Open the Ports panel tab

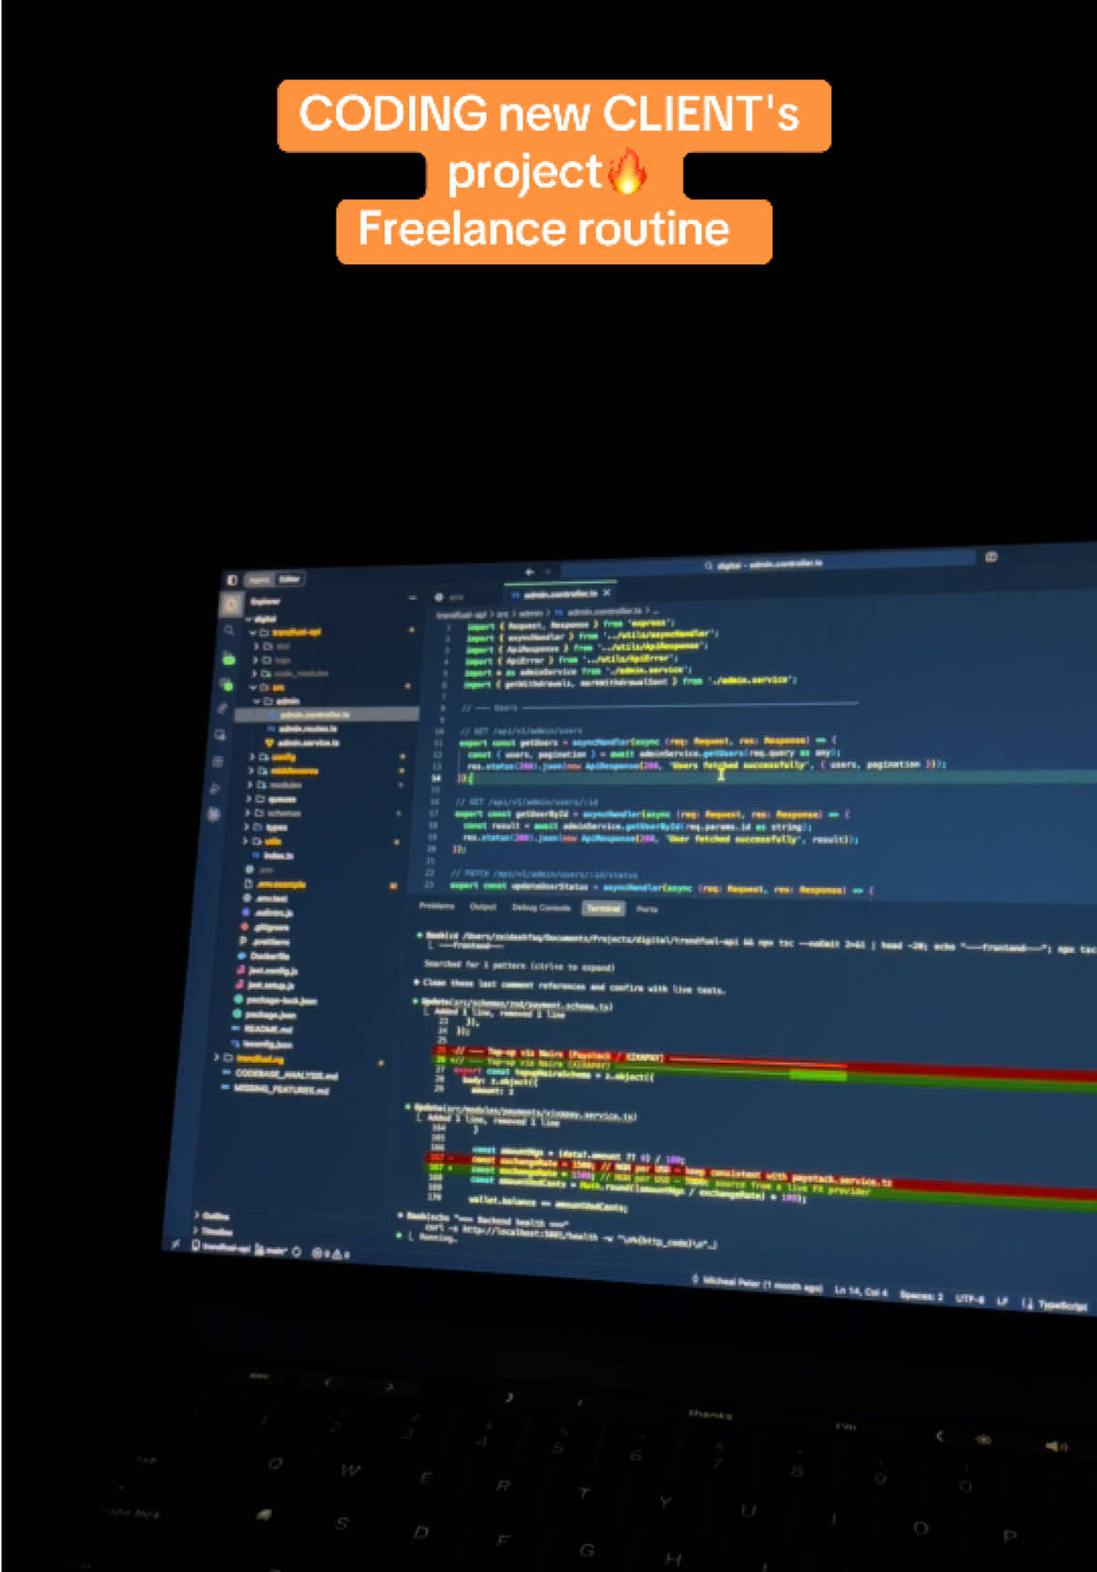tap(647, 909)
